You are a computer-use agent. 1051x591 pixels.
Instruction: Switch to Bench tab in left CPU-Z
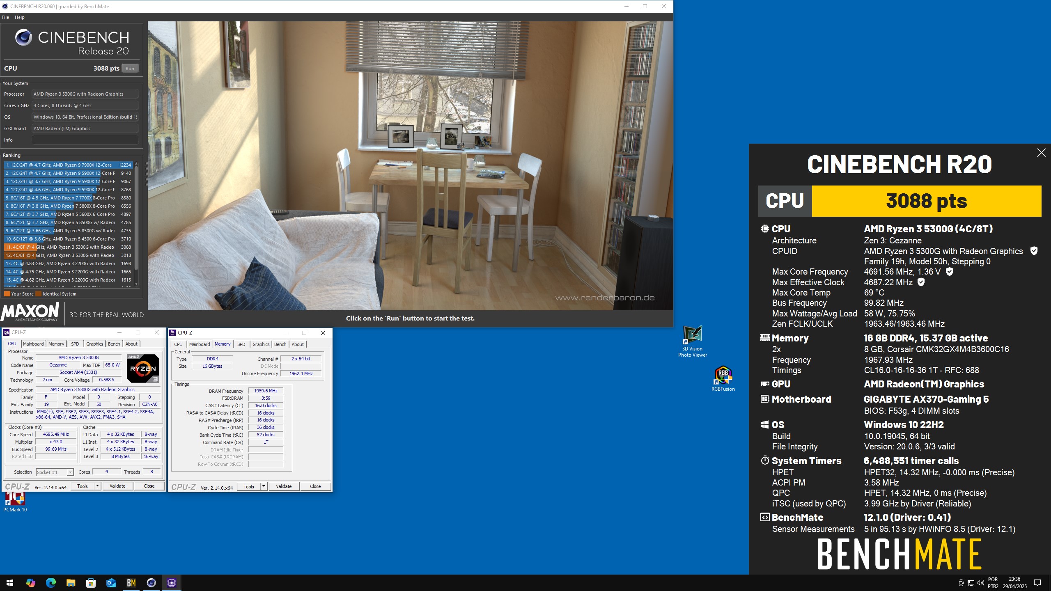click(x=114, y=344)
